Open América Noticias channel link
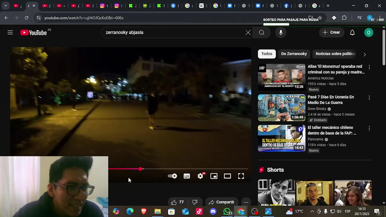The height and width of the screenshot is (217, 386). point(321,78)
